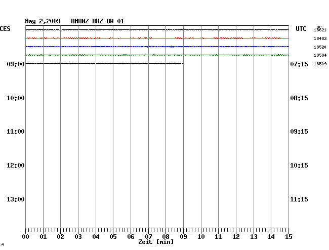Click the DC value '18621'
This screenshot has height=250, width=329.
coord(320,30)
